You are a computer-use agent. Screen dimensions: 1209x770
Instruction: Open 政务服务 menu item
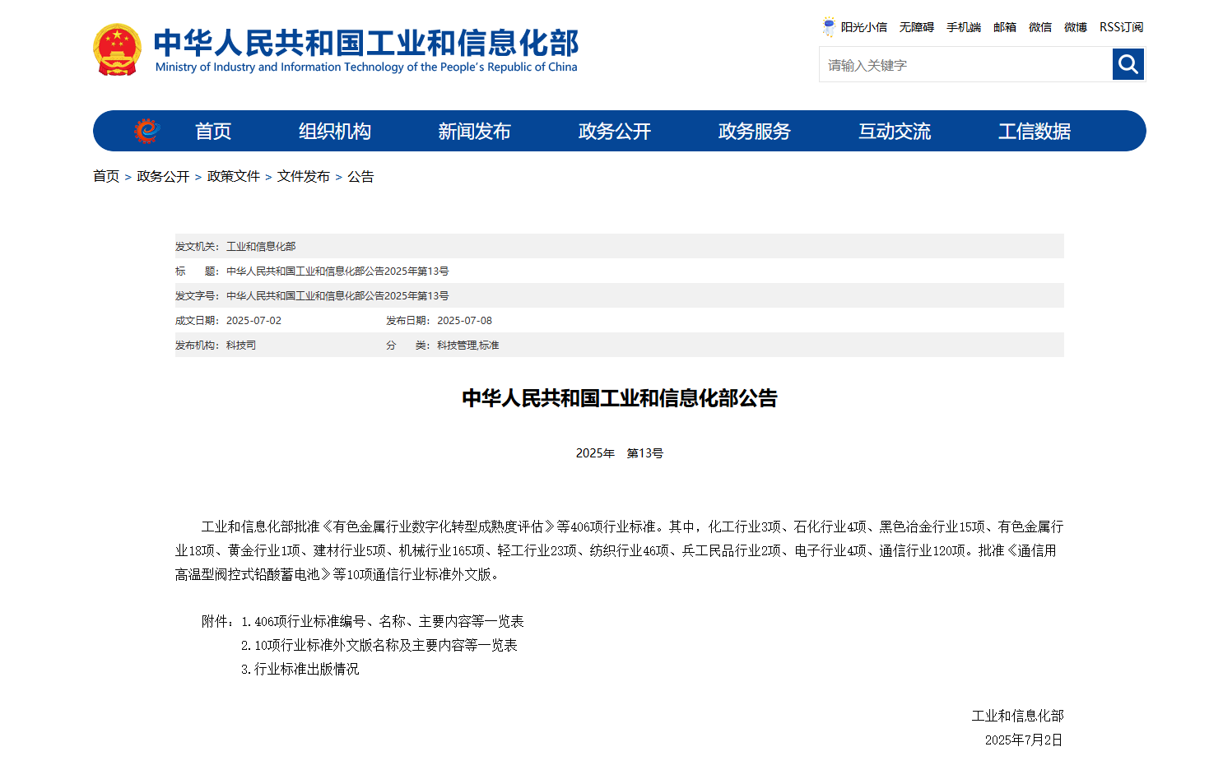pos(755,132)
